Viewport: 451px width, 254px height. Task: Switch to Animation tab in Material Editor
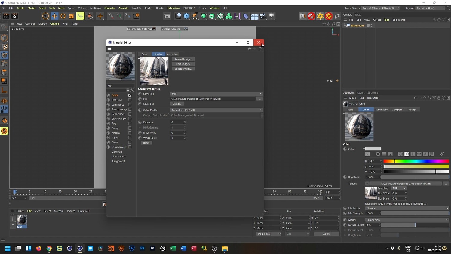pos(172,54)
